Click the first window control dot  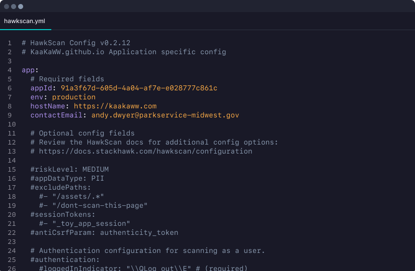coord(7,7)
